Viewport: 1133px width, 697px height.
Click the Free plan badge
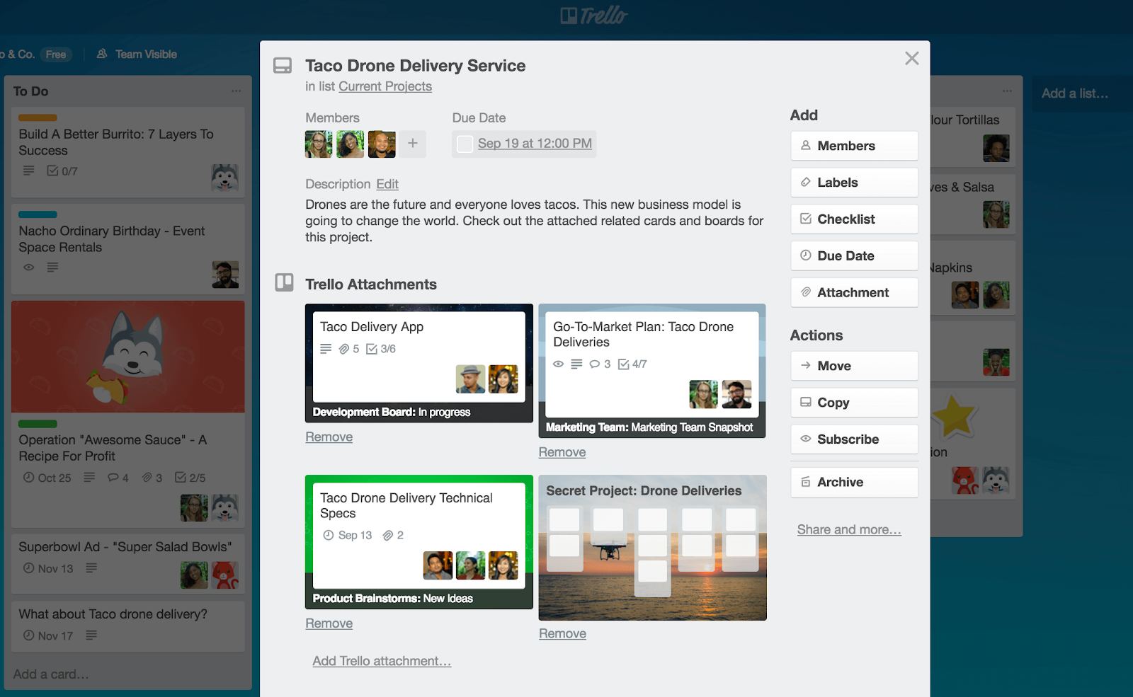[x=56, y=54]
